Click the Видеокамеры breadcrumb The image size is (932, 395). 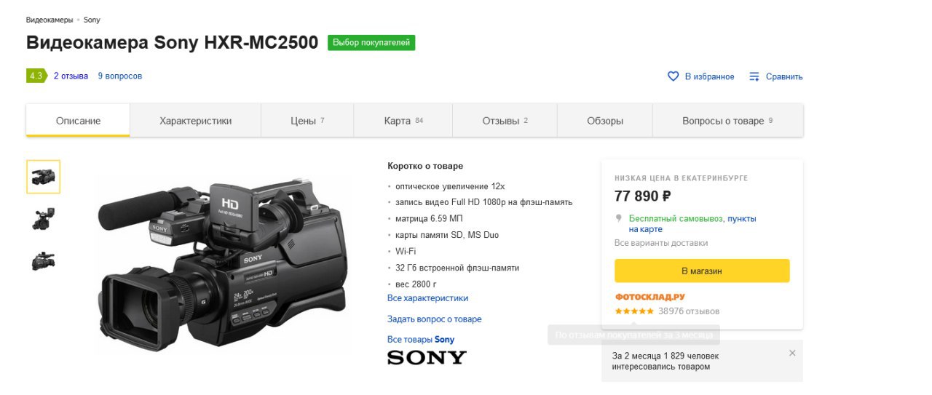coord(50,20)
